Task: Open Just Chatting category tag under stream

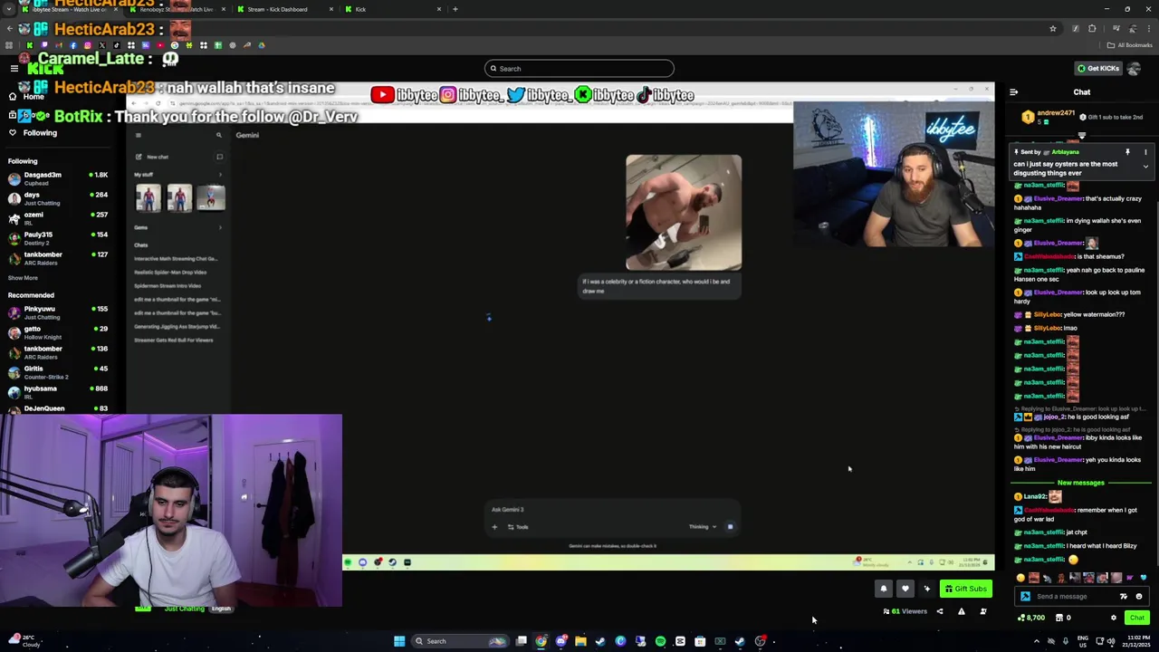Action: point(185,609)
